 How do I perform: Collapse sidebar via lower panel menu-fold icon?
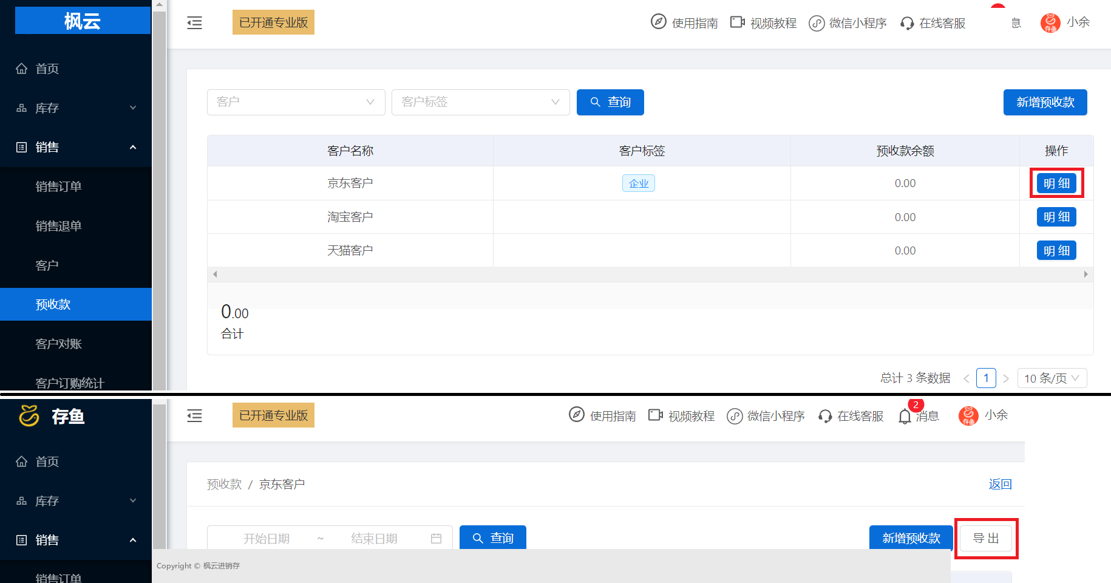(x=194, y=416)
